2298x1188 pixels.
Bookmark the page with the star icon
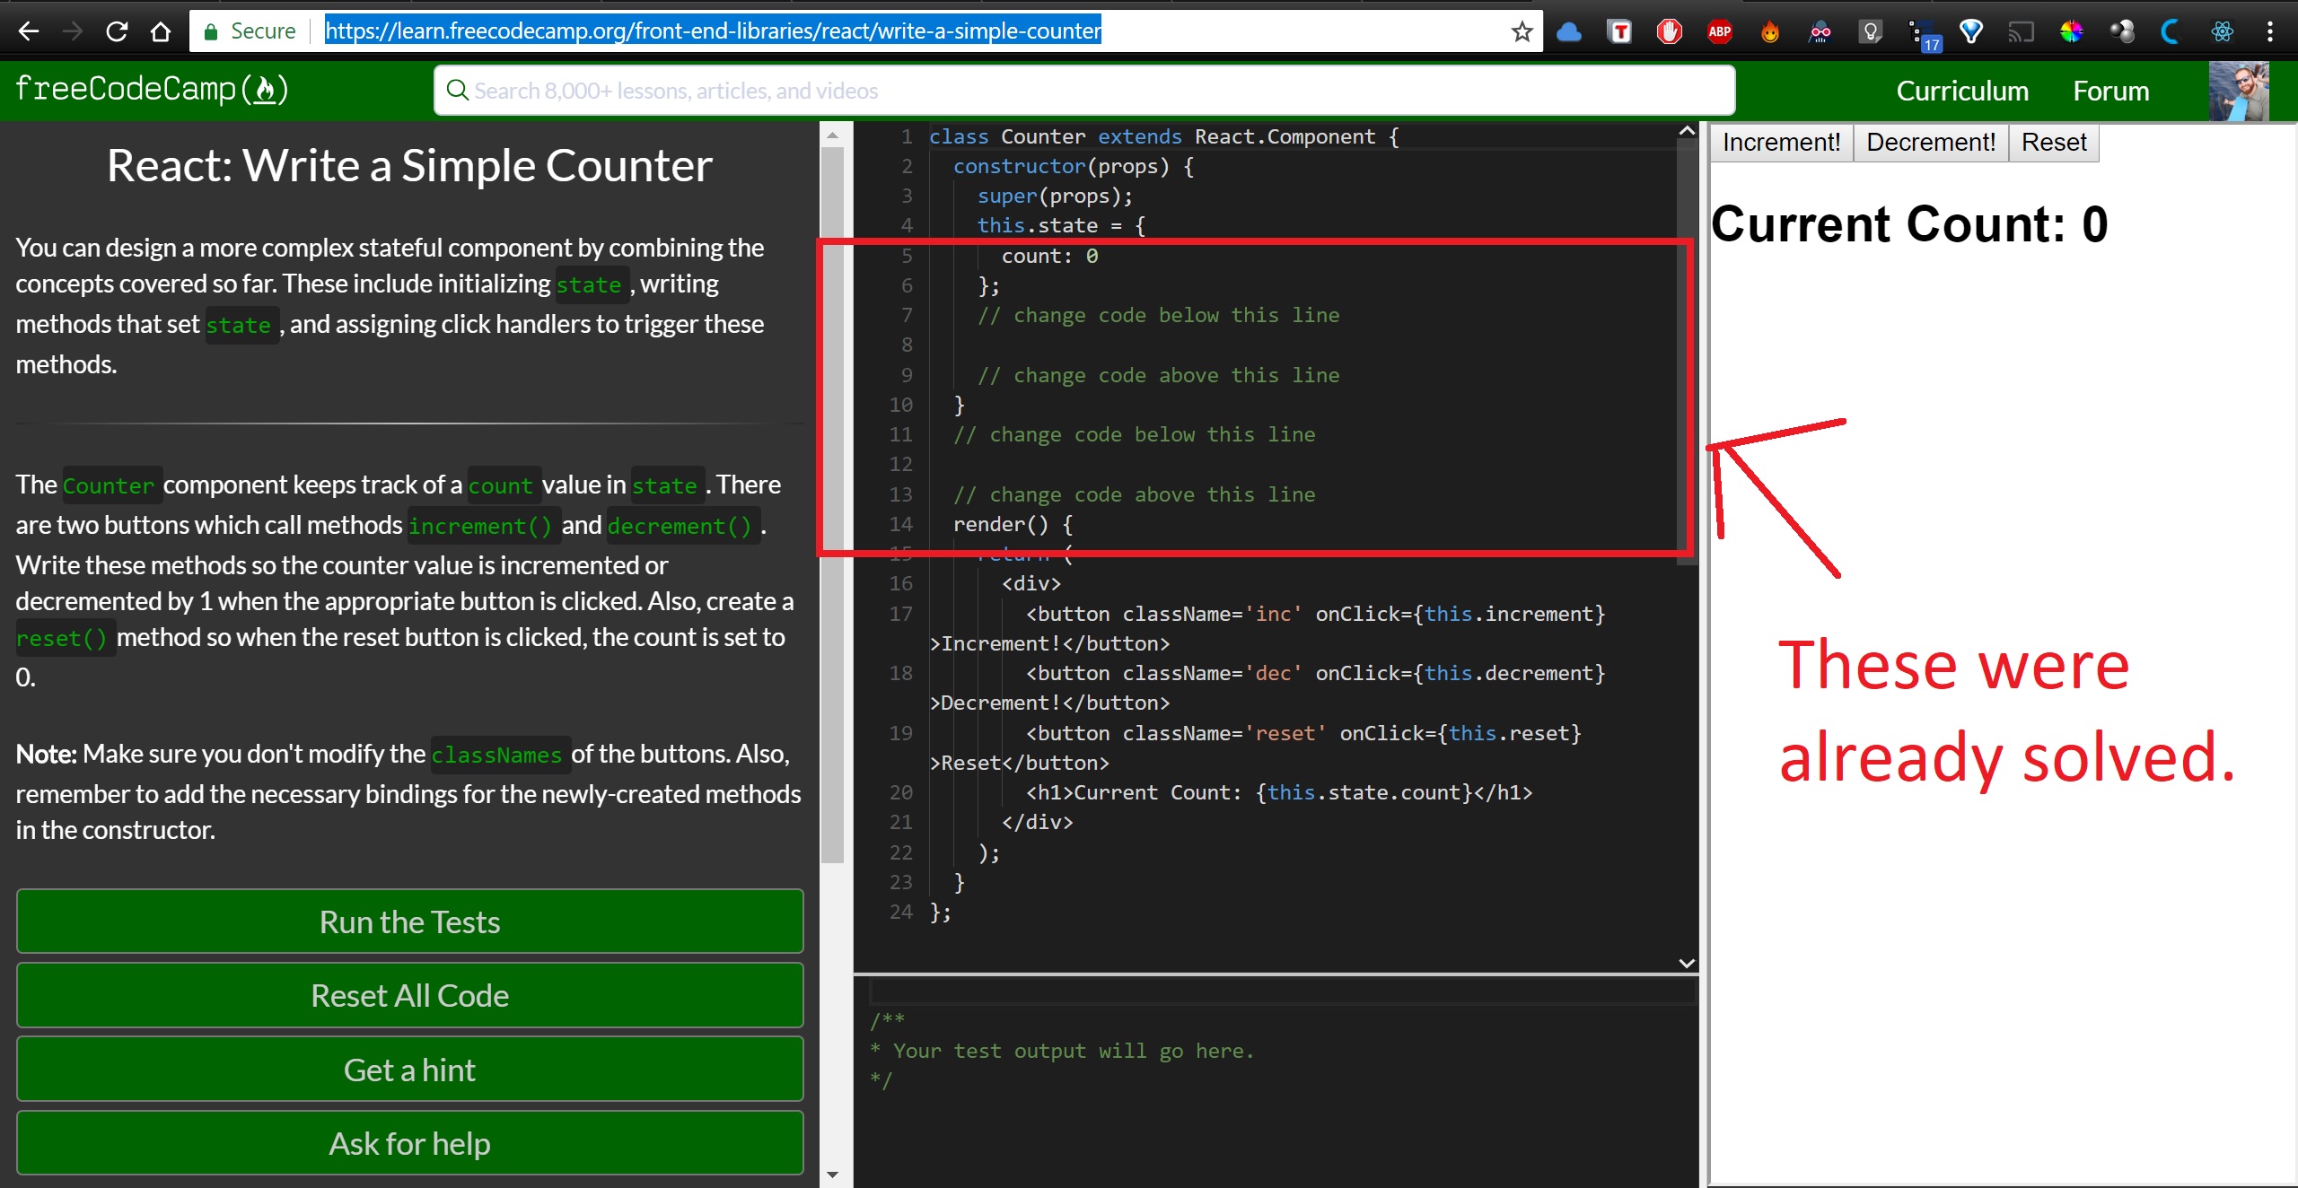pos(1521,31)
